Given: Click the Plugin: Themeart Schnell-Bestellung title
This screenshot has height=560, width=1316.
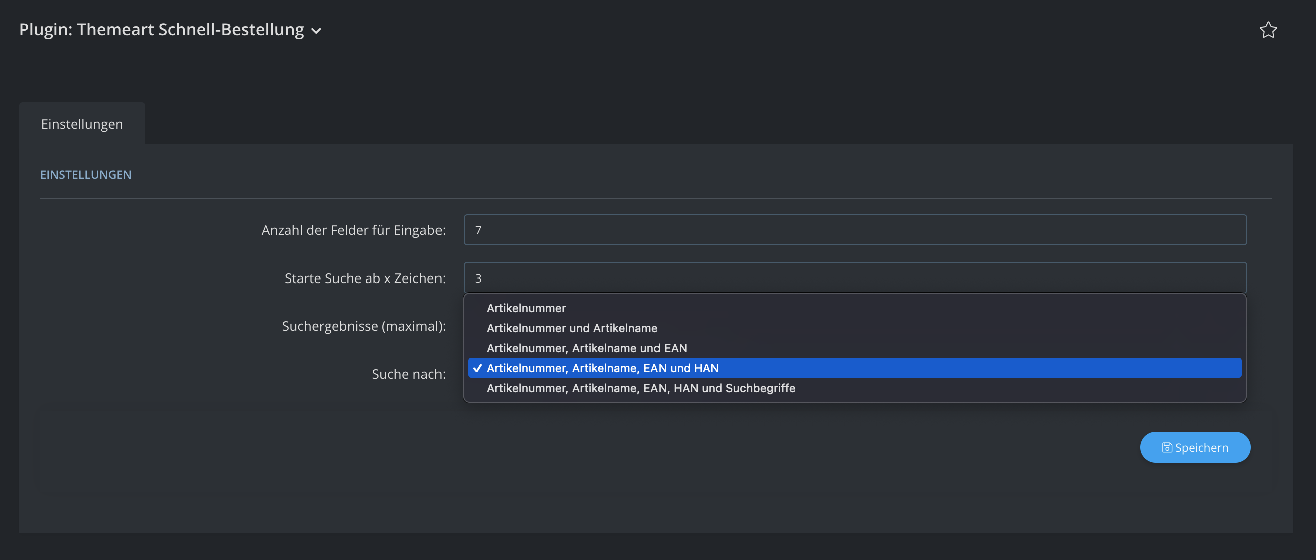Looking at the screenshot, I should pos(161,29).
